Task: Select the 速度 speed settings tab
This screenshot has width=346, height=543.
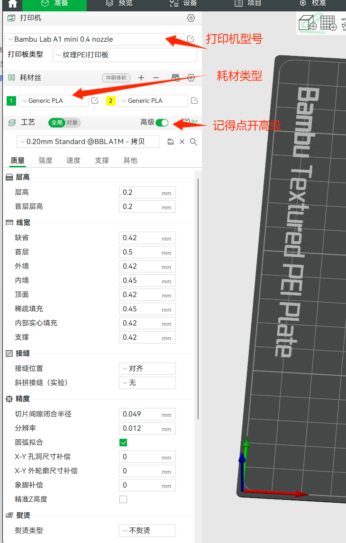Action: coord(73,160)
